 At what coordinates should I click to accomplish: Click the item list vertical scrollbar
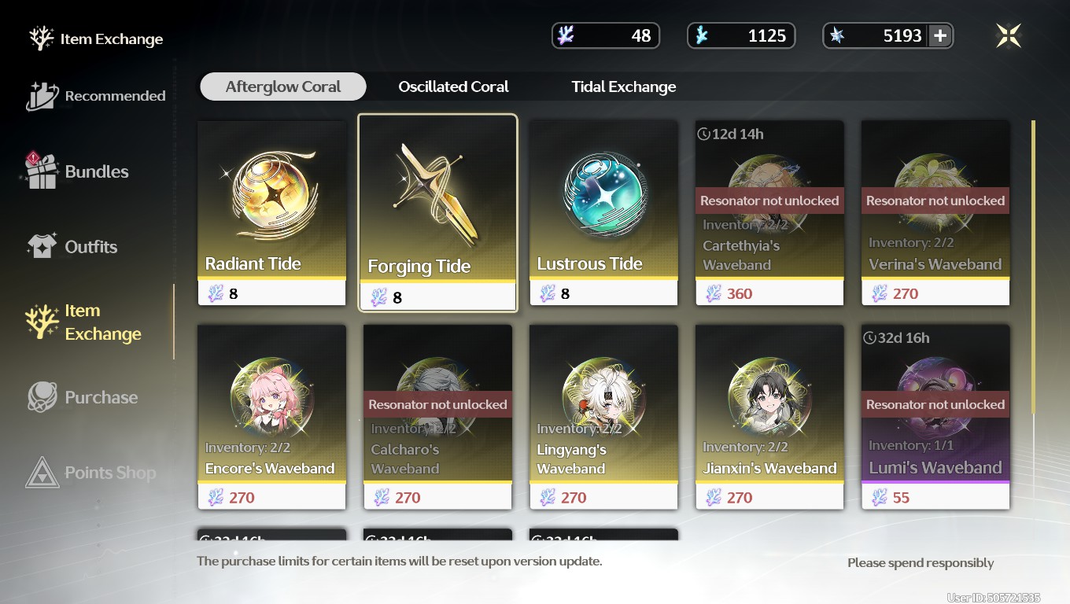[1033, 267]
